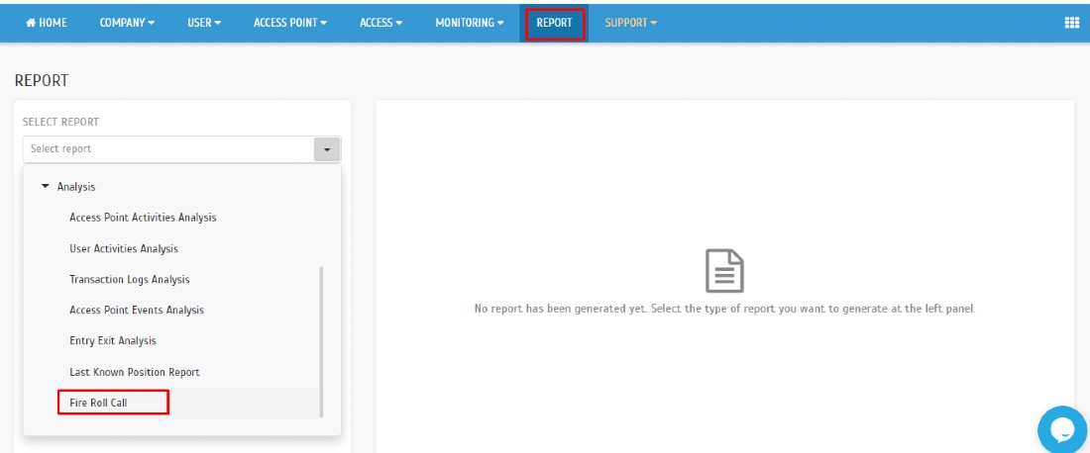
Task: Click the Select report input field
Action: click(x=168, y=149)
